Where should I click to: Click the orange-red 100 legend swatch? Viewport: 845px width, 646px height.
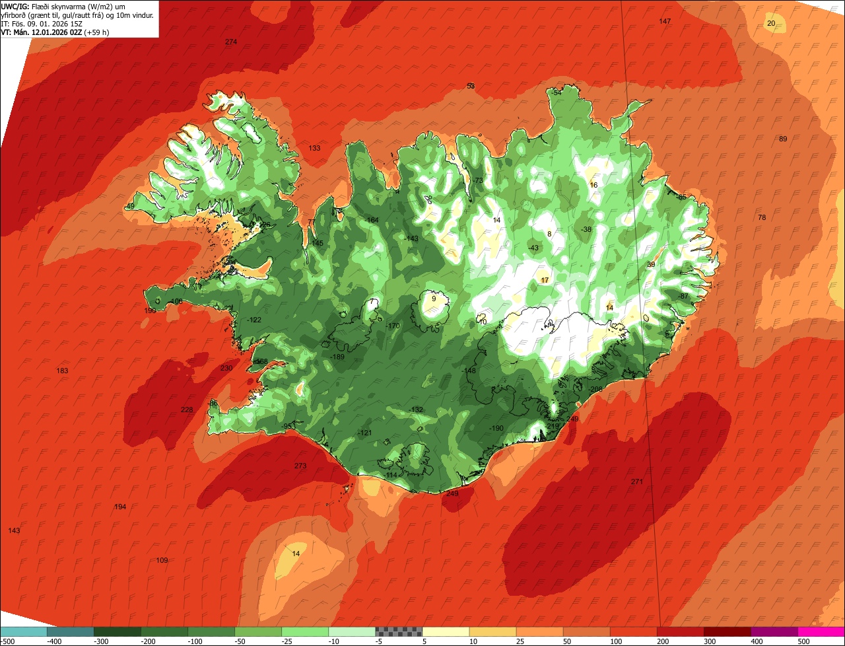point(633,631)
